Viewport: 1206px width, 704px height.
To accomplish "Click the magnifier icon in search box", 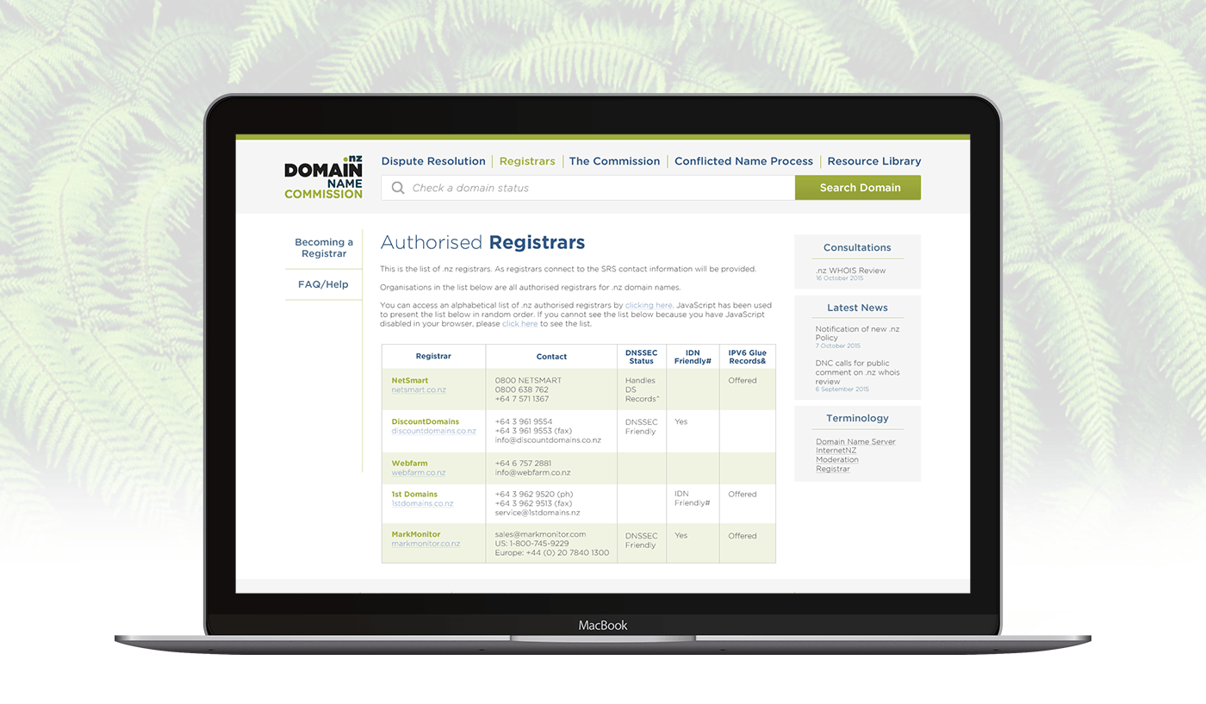I will (x=398, y=188).
